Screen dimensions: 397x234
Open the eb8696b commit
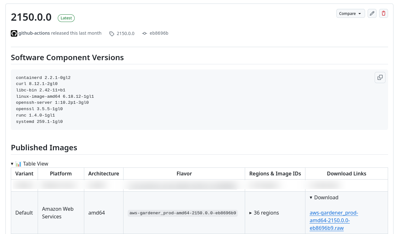click(159, 33)
